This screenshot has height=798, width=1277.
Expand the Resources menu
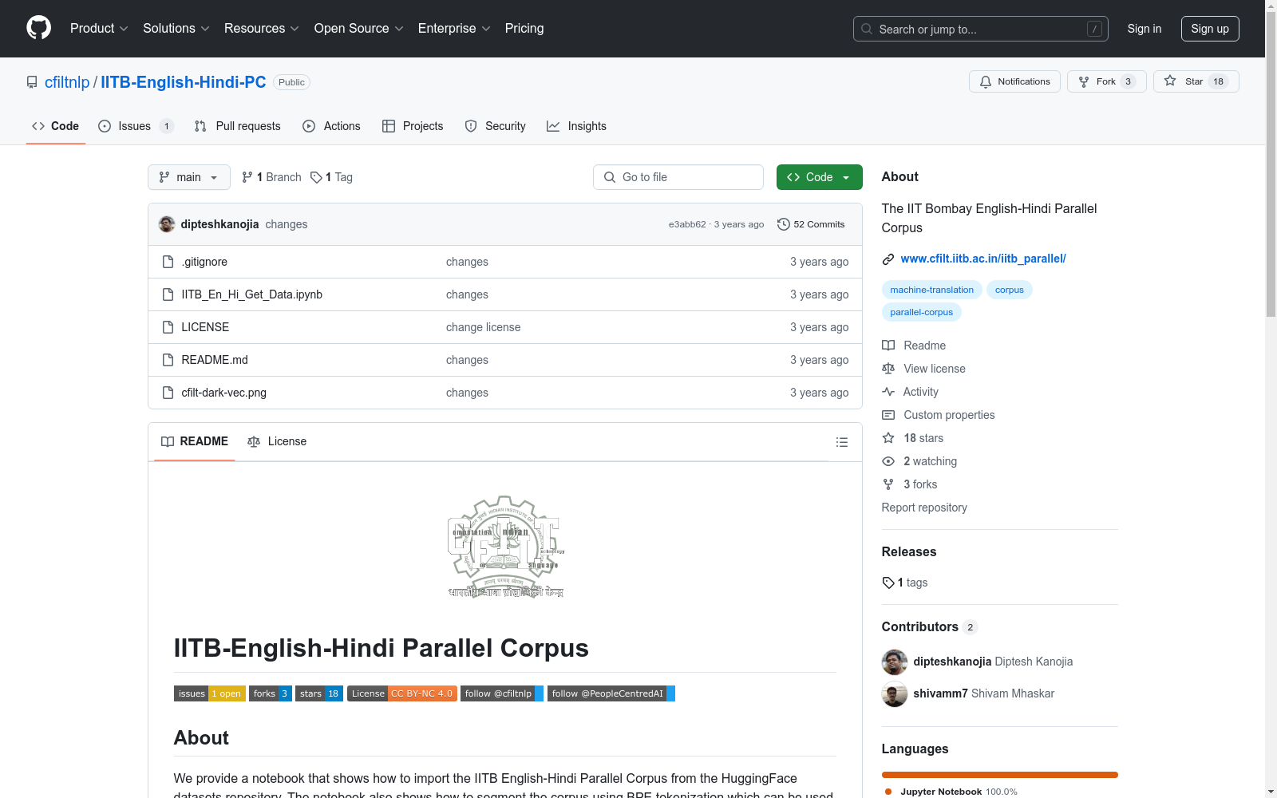click(x=262, y=29)
